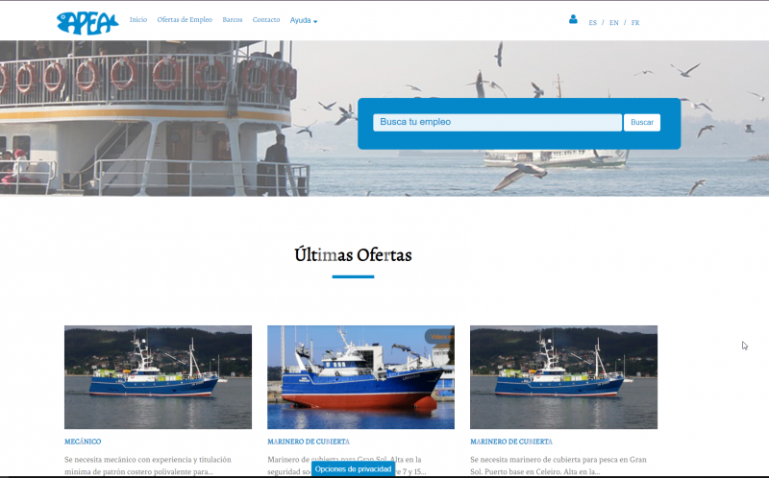
Task: Go to Inicio page
Action: click(x=138, y=19)
